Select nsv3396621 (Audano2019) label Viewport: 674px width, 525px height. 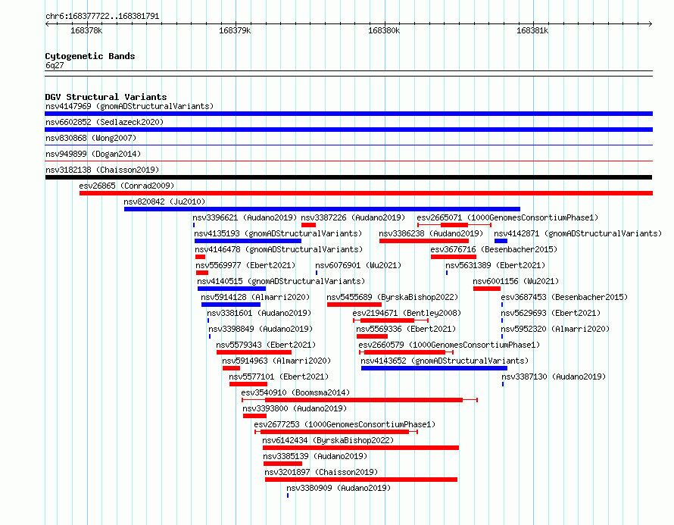point(245,217)
